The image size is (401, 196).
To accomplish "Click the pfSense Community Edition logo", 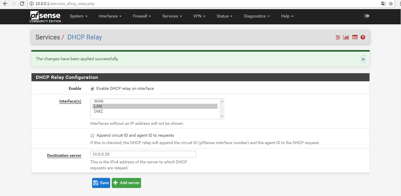I will pyautogui.click(x=45, y=17).
